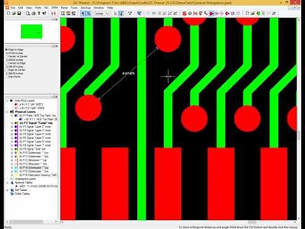Click the 0.07425 measurement label on canvas
Screen dimensions: 305x229
(x=128, y=73)
